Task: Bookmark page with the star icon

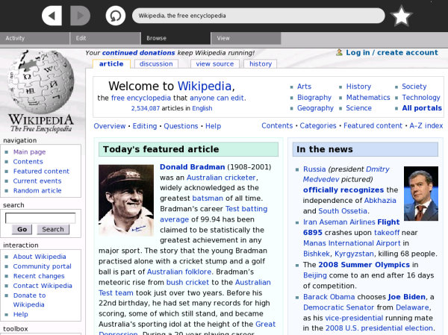Action: click(402, 16)
